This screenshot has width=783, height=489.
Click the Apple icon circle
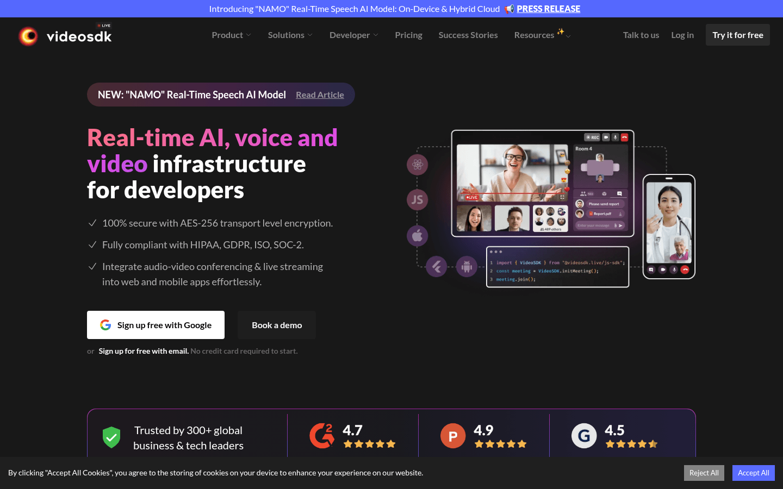(x=418, y=236)
